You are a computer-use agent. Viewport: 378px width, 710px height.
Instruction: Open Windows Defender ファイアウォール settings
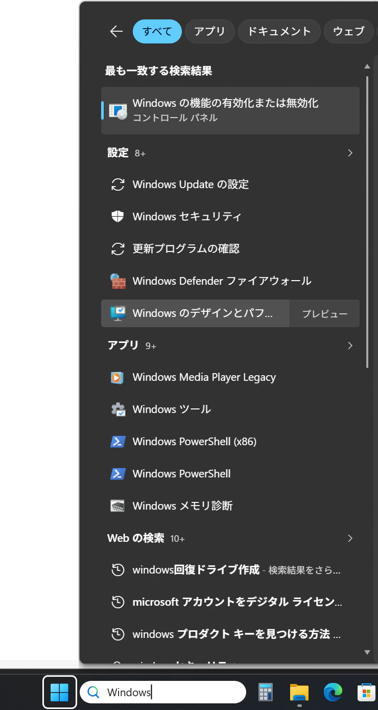[x=230, y=281]
